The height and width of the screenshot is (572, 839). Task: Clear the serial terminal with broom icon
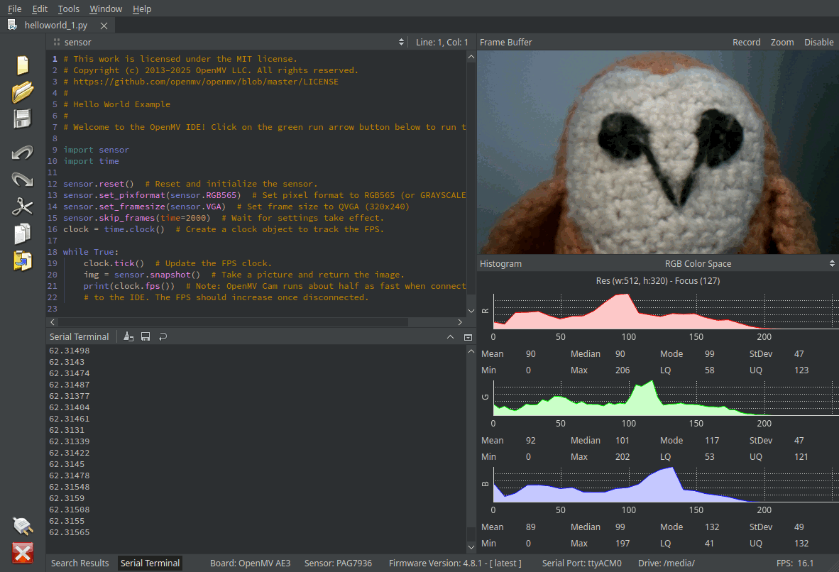pos(128,337)
